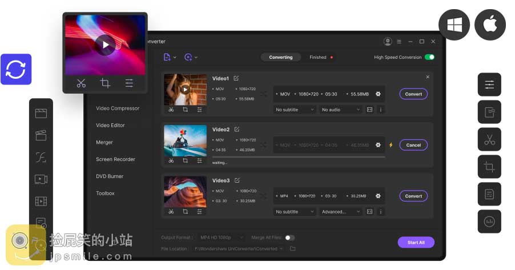Play Video1 thumbnail preview

pos(185,90)
